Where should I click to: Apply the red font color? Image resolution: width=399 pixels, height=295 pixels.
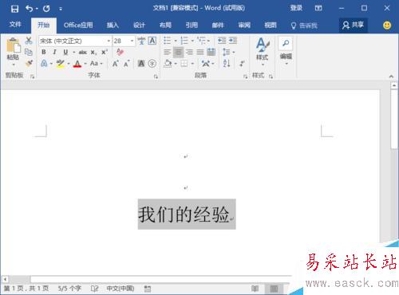[77, 64]
